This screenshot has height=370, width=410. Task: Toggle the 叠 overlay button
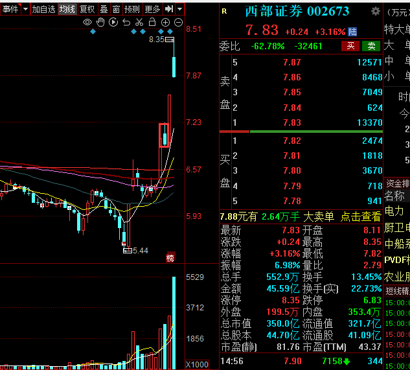pos(104,9)
